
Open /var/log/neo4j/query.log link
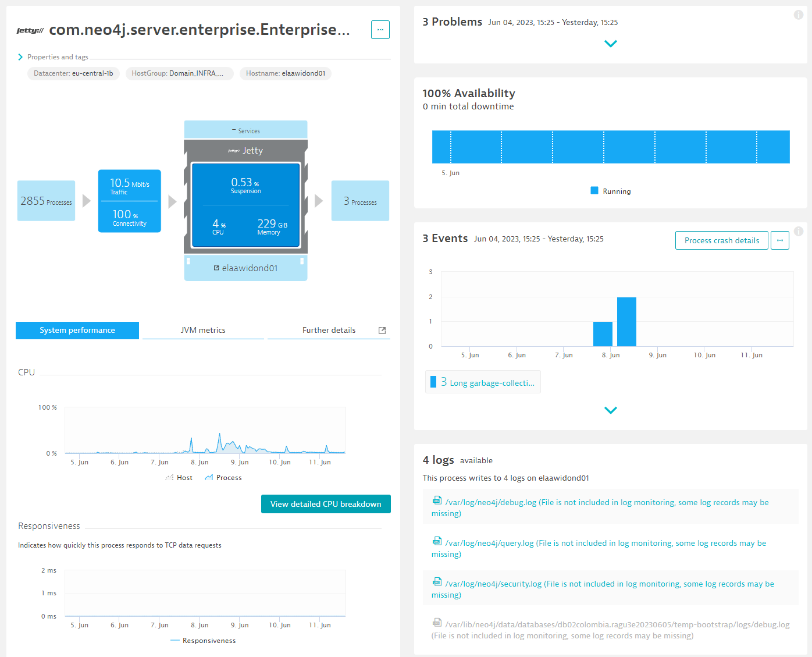coord(489,542)
